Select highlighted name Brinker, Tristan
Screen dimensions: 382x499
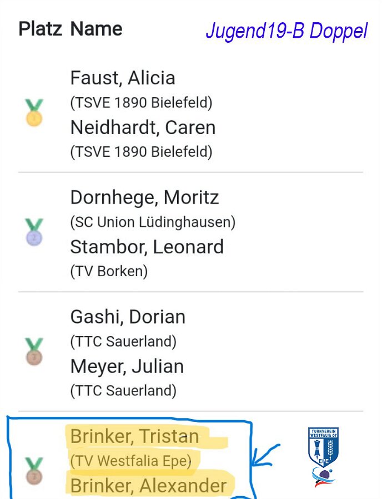134,436
